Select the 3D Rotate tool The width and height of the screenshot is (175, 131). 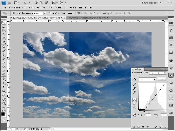click(x=4, y=95)
